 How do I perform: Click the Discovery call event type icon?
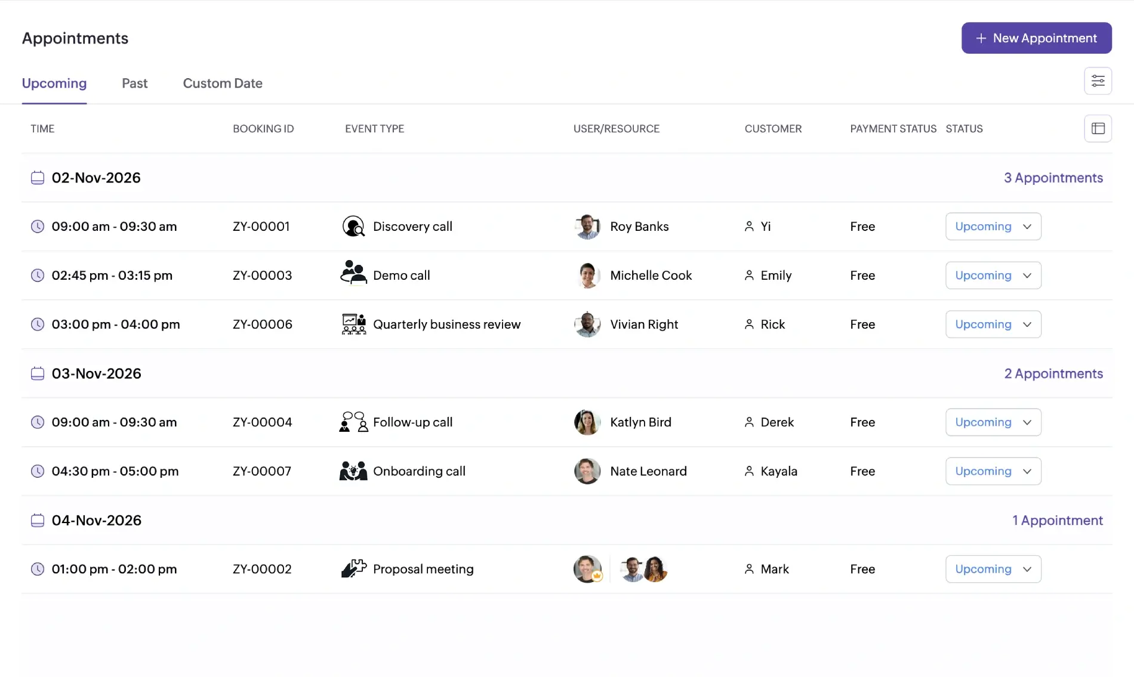coord(353,226)
